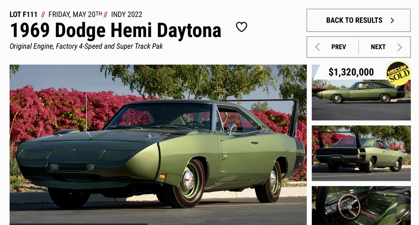Open the interior steering wheel thumbnail
419x225 pixels.
(x=361, y=206)
